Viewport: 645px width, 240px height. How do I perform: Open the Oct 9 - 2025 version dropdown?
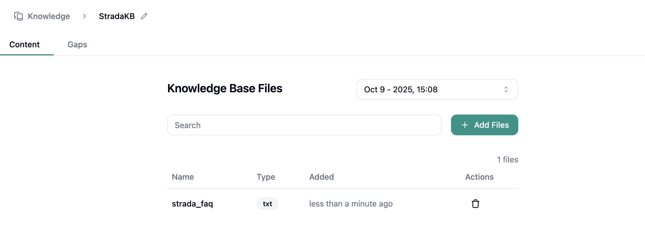[x=437, y=89]
